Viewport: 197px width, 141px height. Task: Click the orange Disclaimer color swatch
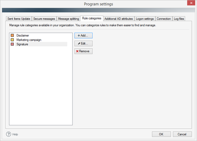(x=12, y=35)
